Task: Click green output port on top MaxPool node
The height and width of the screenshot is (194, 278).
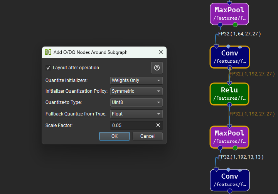Action: (235, 25)
